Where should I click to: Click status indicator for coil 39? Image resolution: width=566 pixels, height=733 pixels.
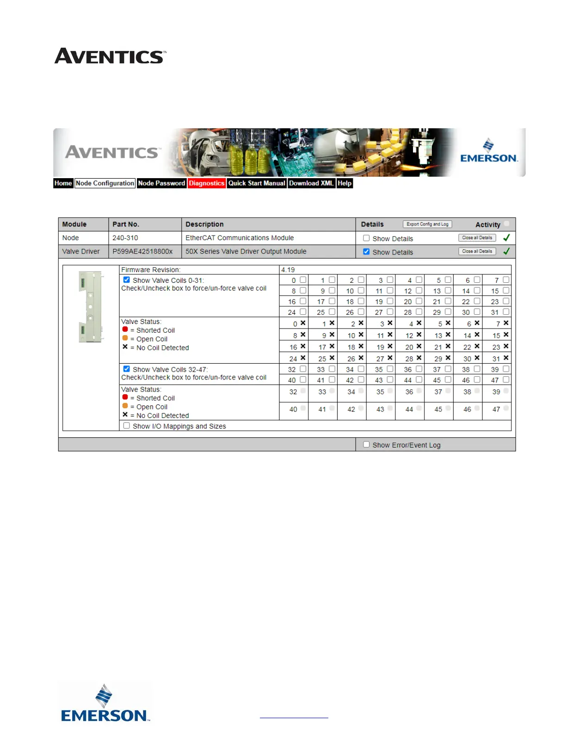(x=506, y=391)
